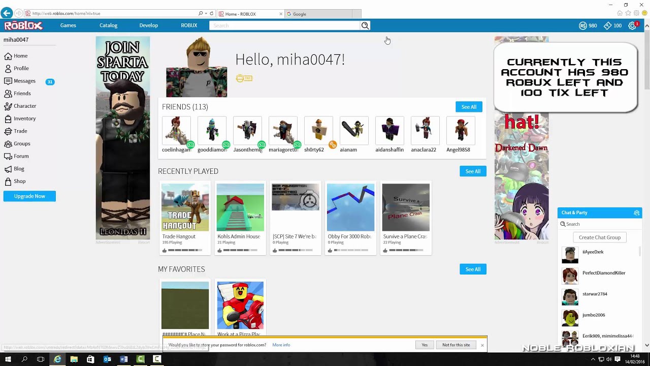Click the Groups sidebar icon
650x366 pixels.
pos(8,143)
